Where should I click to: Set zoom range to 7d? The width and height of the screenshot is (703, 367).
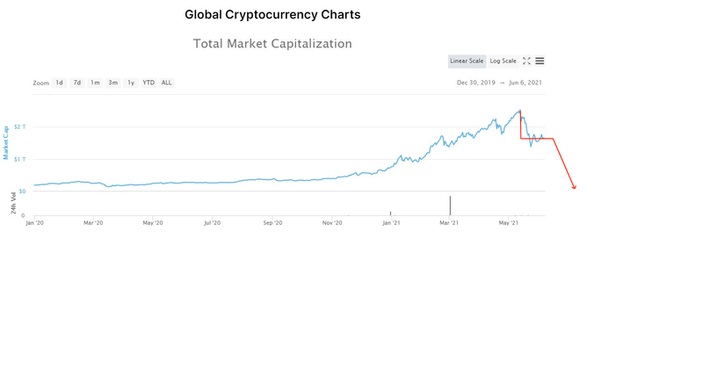point(77,83)
